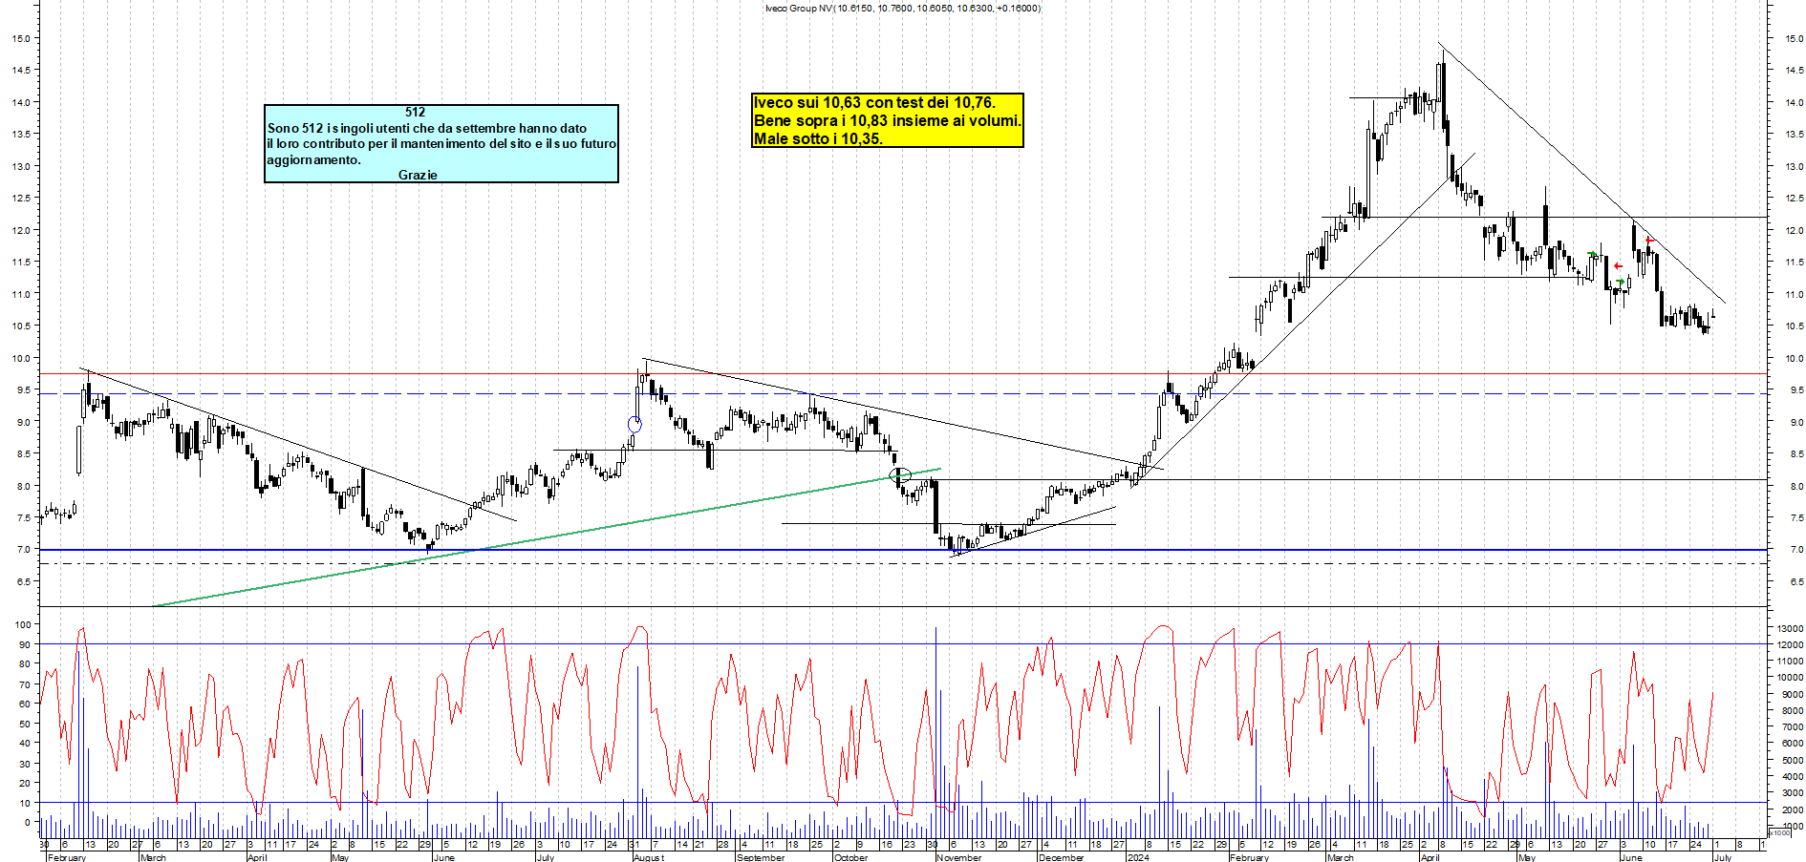Screen dimensions: 1806x862
Task: Click the 'September' month label
Action: [x=761, y=857]
